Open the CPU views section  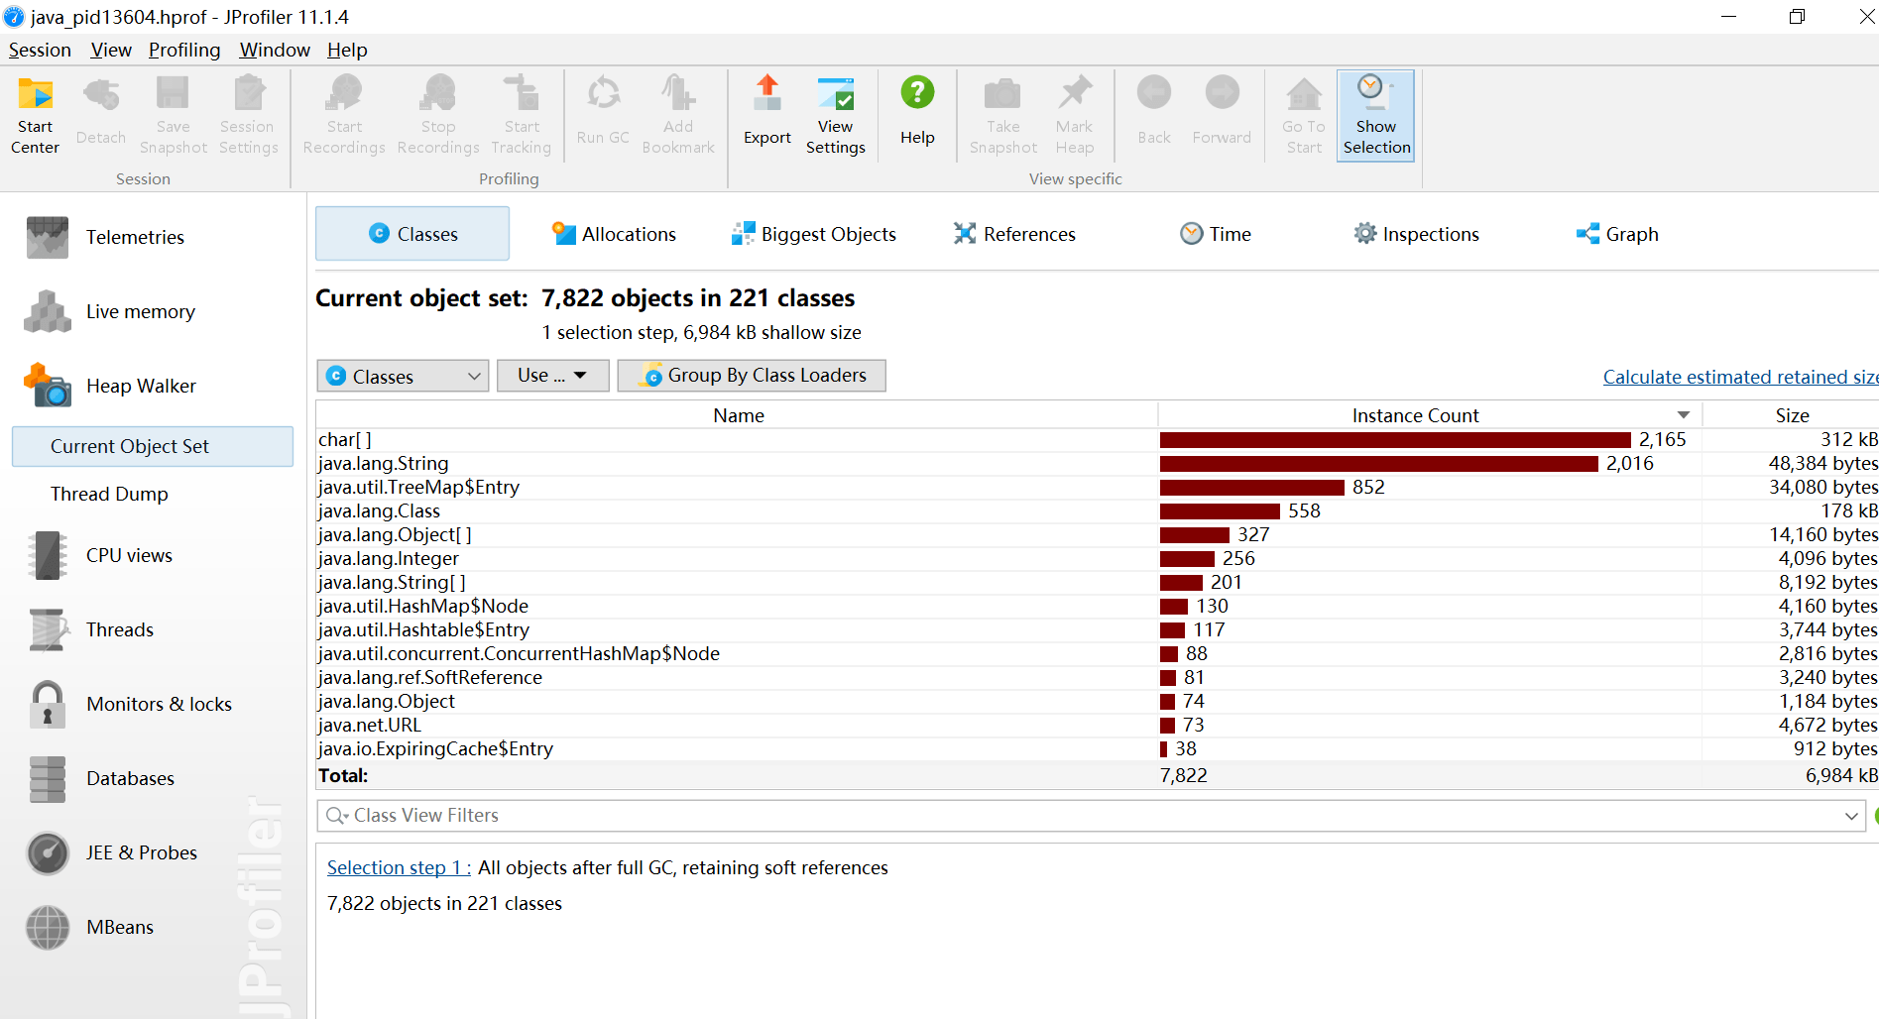click(x=129, y=555)
